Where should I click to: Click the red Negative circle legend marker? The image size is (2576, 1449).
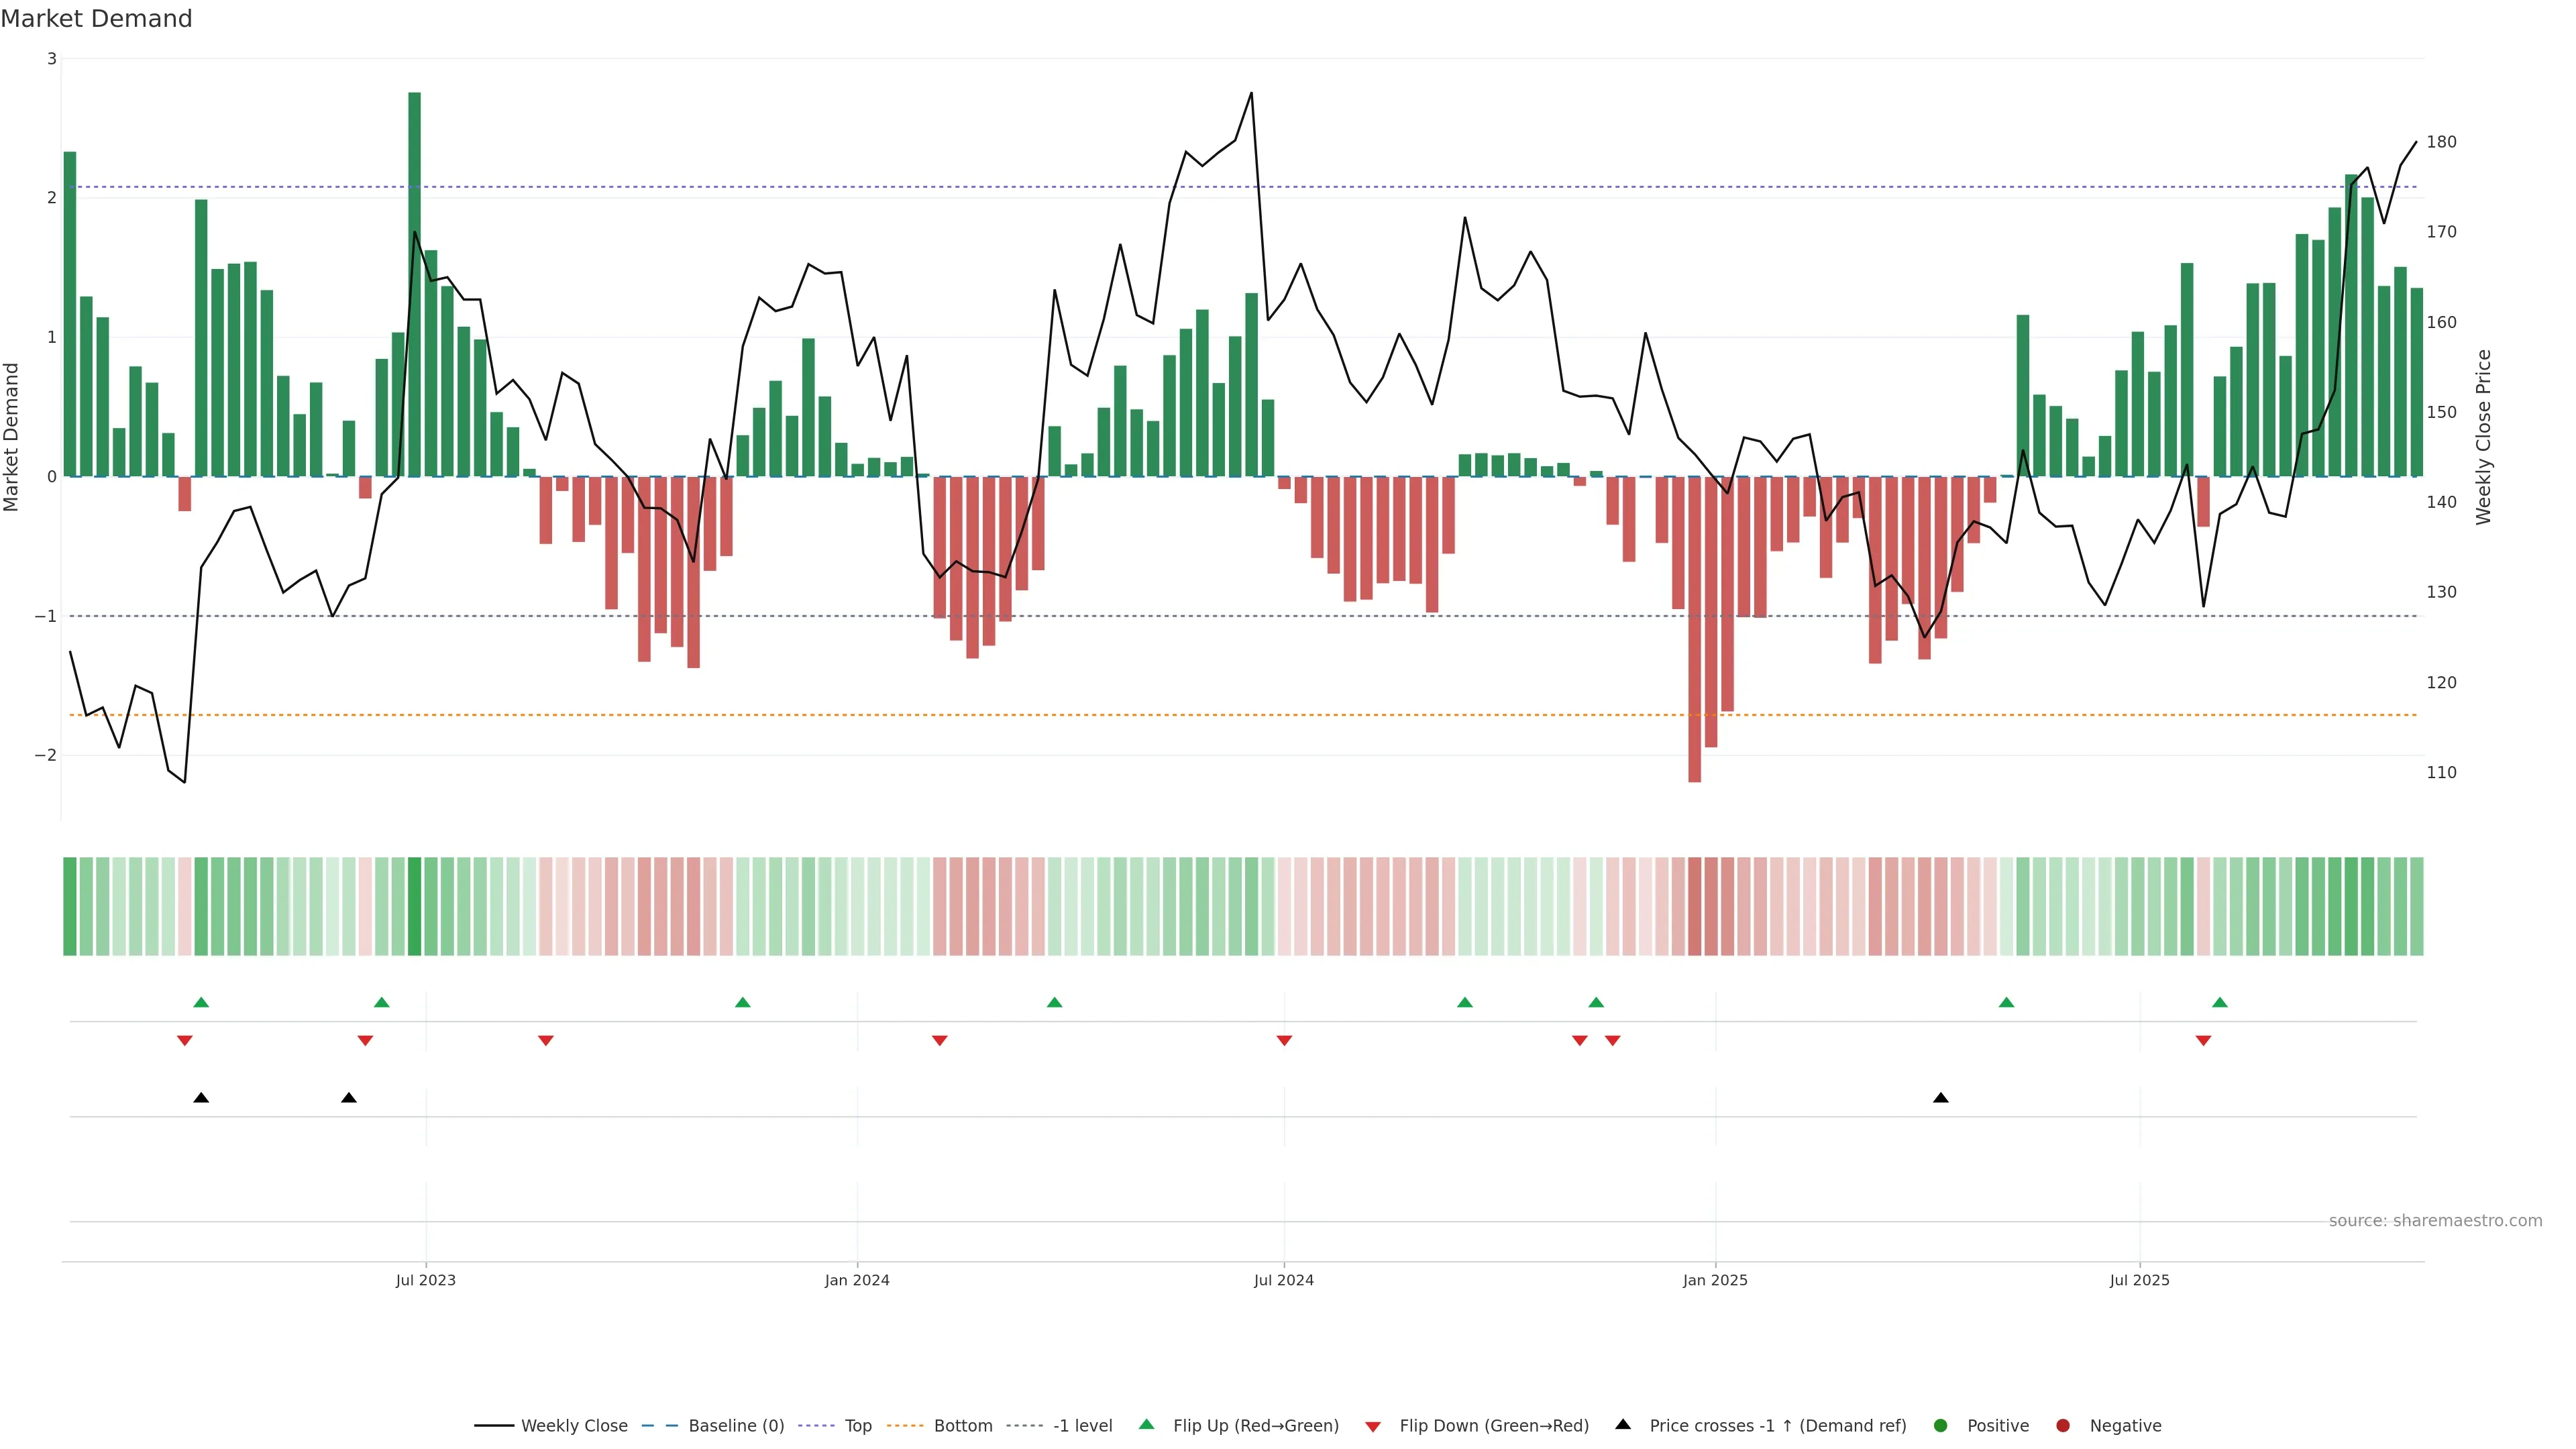(2062, 1425)
